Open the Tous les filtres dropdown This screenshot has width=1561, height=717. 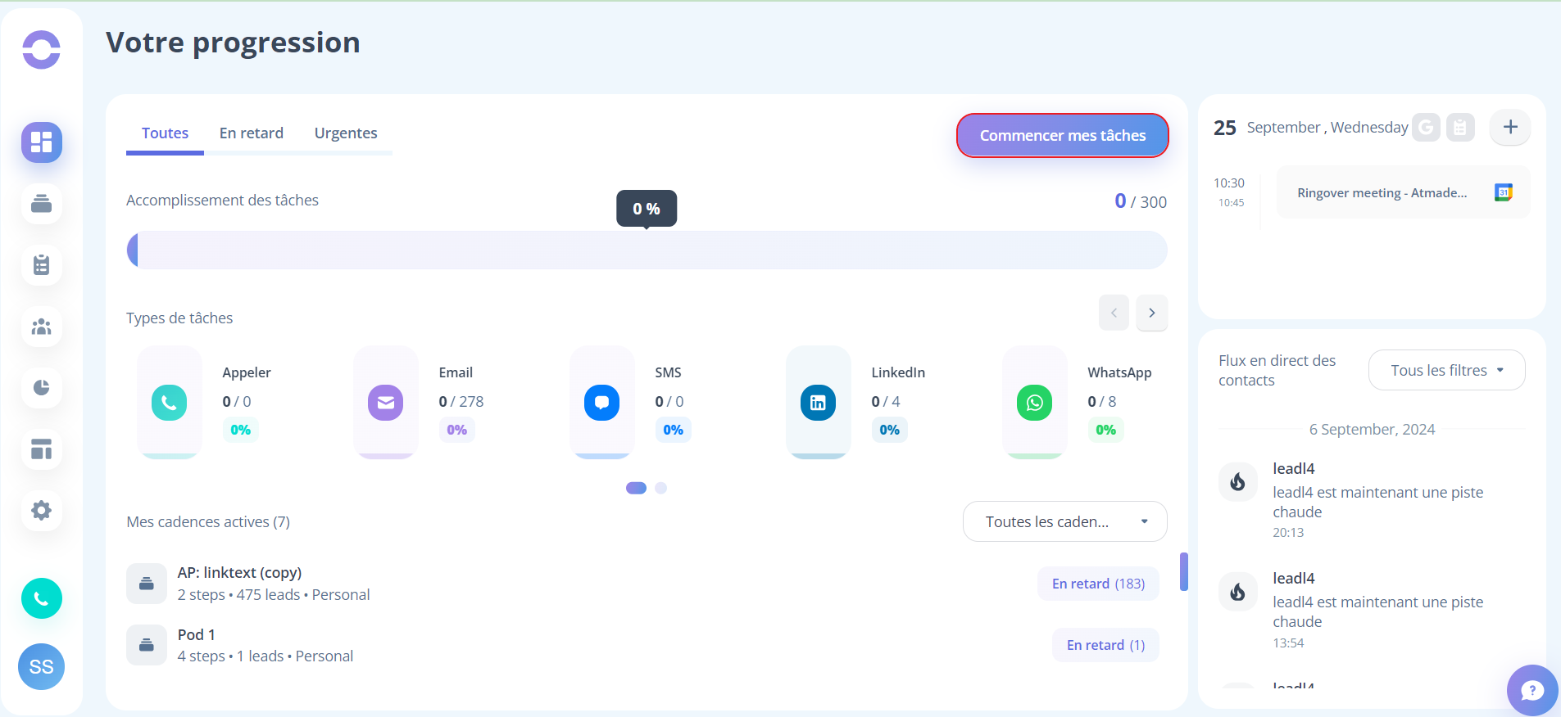1446,370
